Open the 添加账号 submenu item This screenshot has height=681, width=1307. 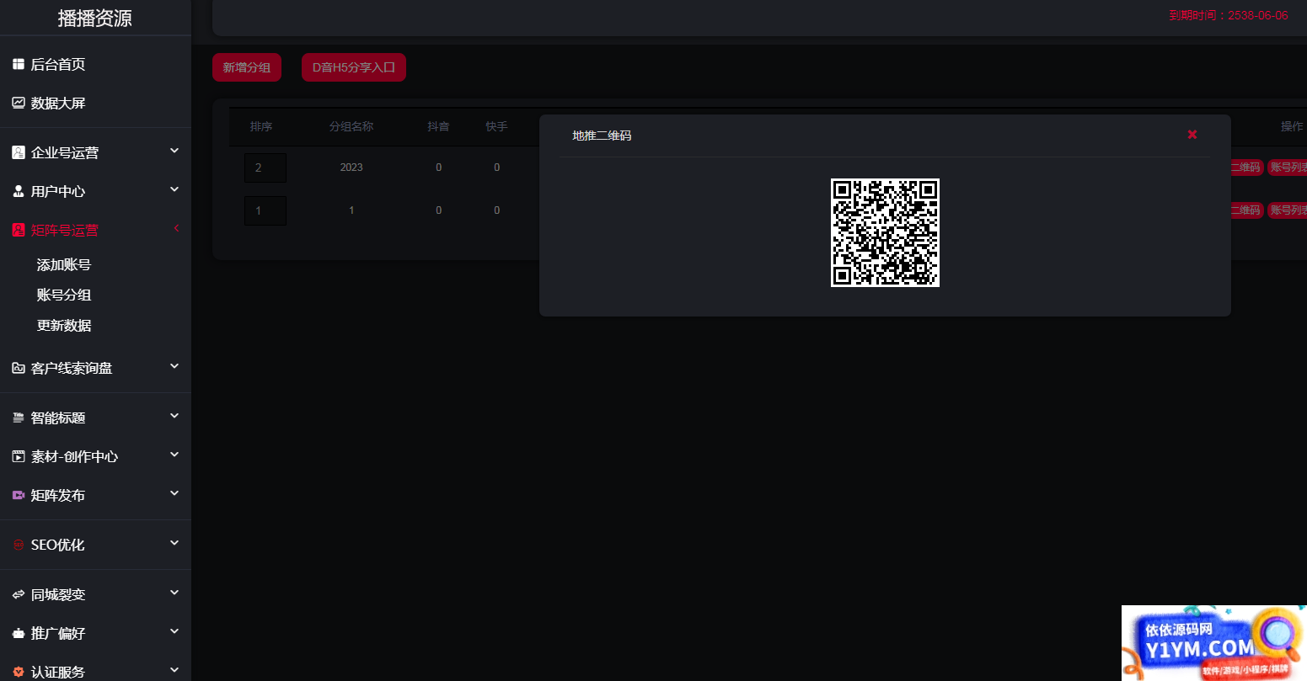[64, 264]
